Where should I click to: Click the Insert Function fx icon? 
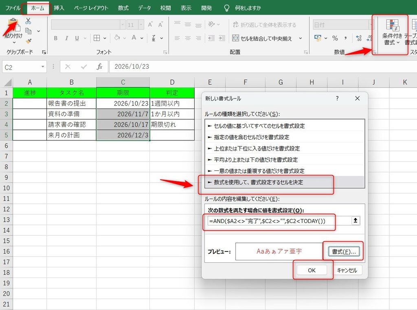point(99,67)
